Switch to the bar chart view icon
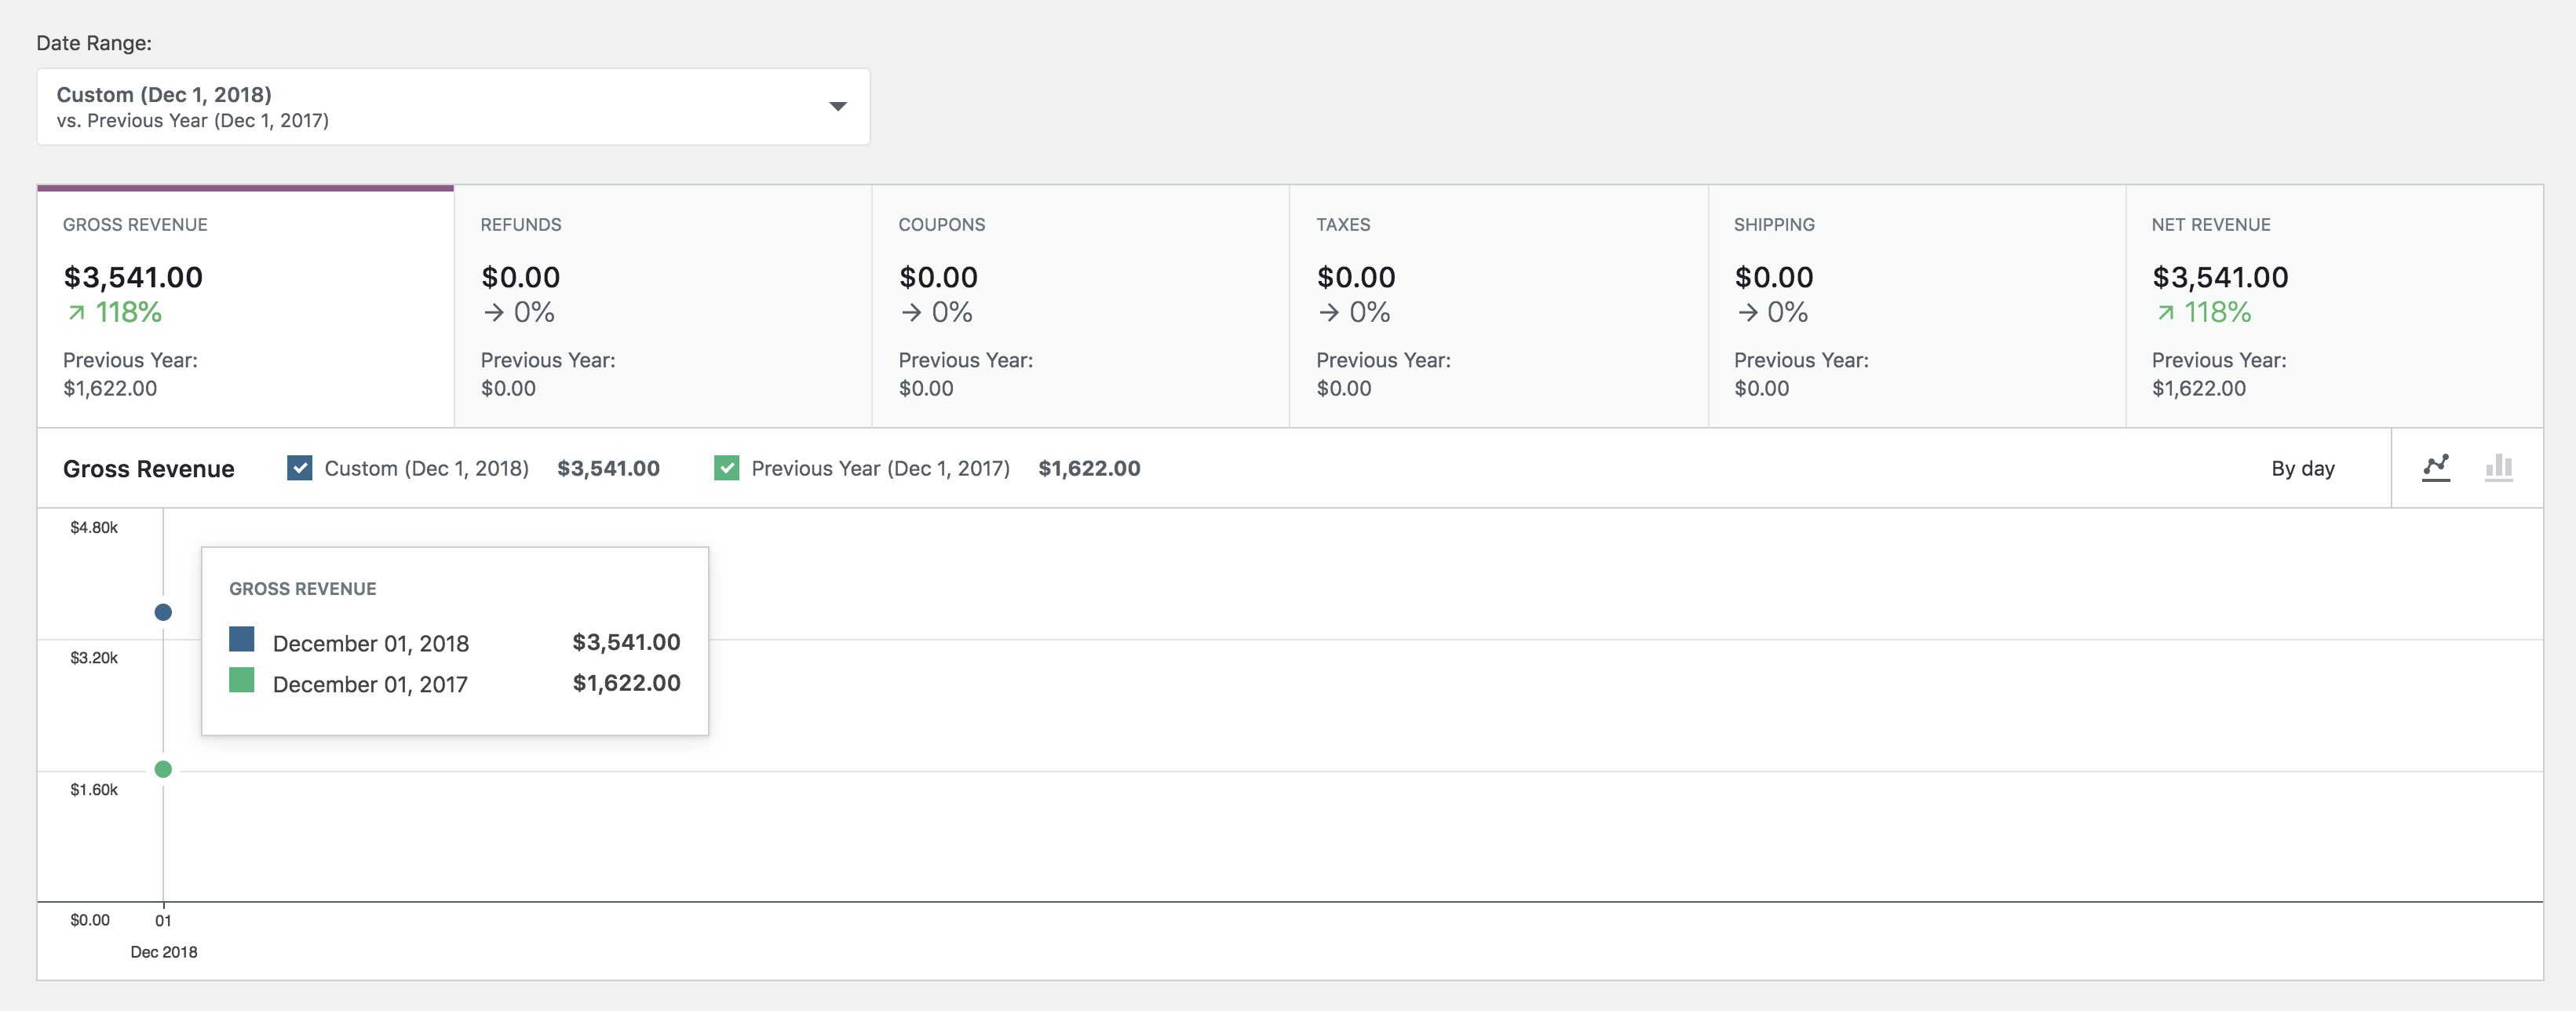Screen dimensions: 2576x1011 pyautogui.click(x=2497, y=467)
